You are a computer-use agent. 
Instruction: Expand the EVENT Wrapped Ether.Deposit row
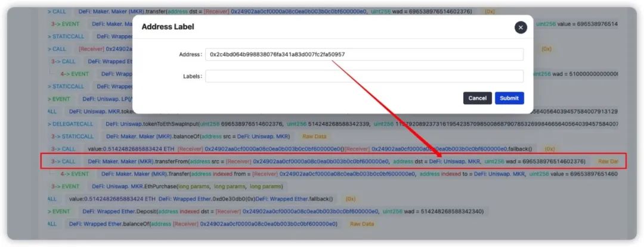(58, 212)
